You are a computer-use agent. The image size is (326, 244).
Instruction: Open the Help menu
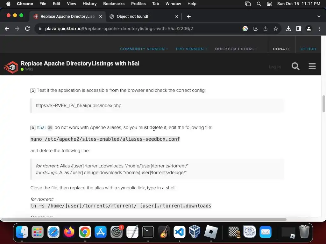pyautogui.click(x=192, y=4)
